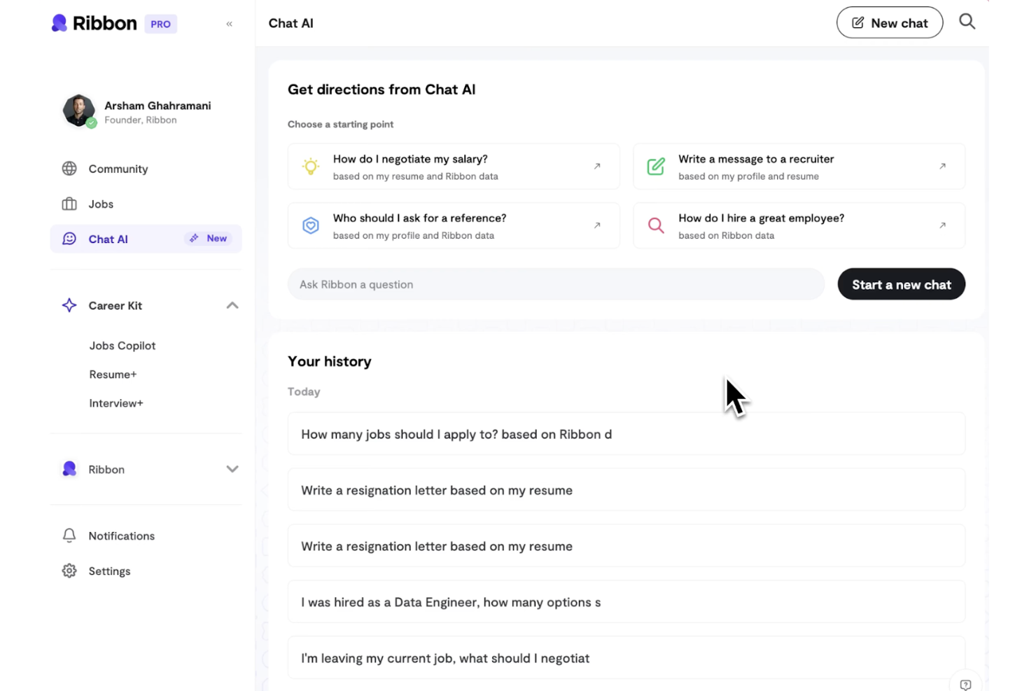Click the Ribbon logo icon
The width and height of the screenshot is (1036, 691).
(59, 23)
